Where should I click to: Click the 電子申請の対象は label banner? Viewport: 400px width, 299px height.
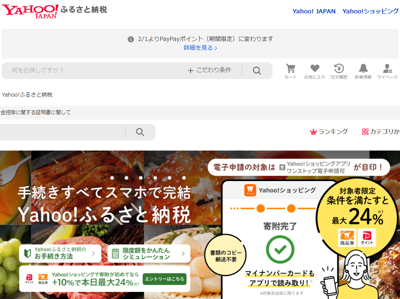pyautogui.click(x=299, y=168)
